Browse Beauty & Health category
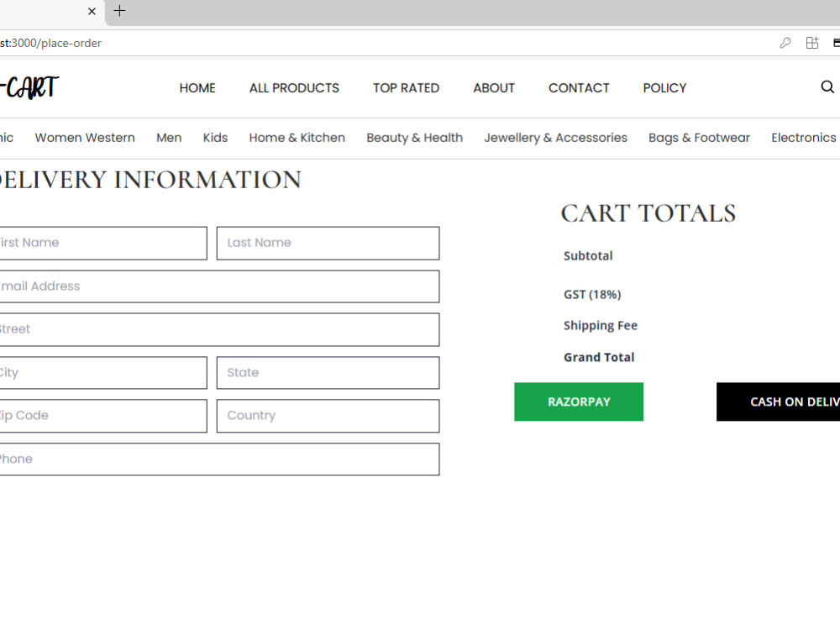The width and height of the screenshot is (840, 630). click(415, 138)
